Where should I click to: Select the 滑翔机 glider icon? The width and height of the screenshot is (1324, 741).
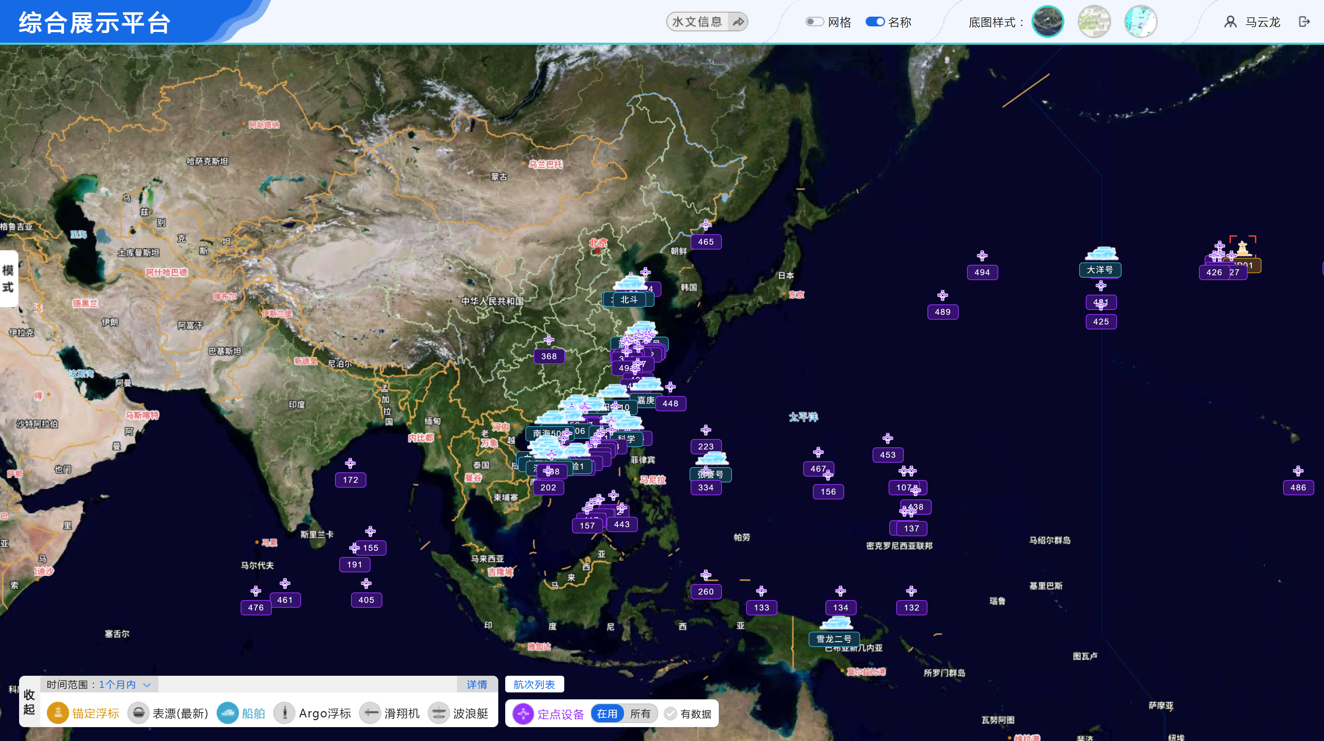(370, 713)
